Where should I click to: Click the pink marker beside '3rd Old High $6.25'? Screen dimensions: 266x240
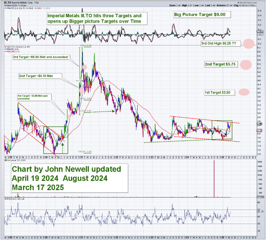click(249, 44)
